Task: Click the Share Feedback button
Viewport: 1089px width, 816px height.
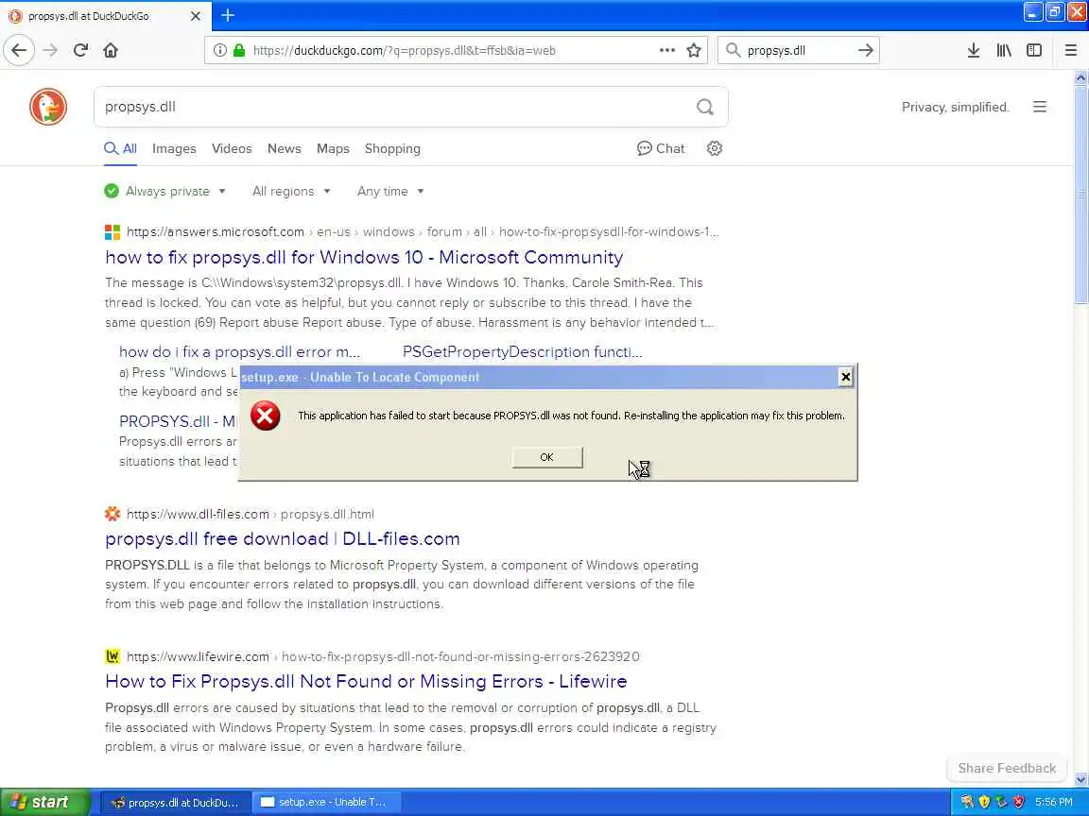Action: tap(1007, 768)
